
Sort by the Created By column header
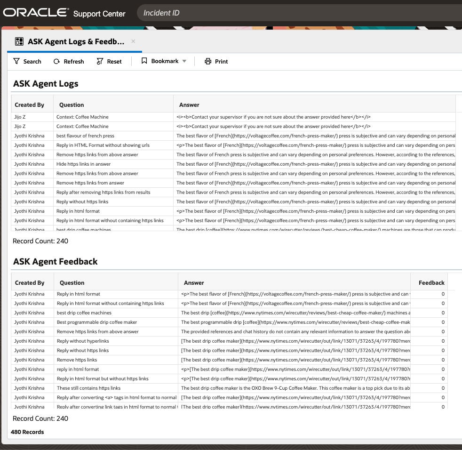[x=30, y=104]
